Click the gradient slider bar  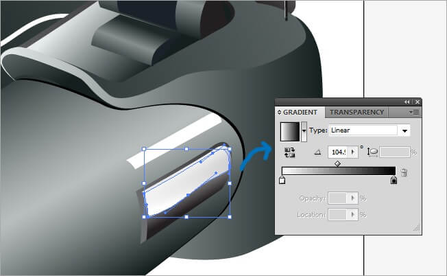click(x=339, y=171)
